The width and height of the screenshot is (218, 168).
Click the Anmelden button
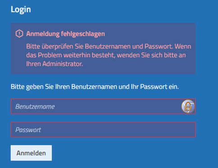31,153
